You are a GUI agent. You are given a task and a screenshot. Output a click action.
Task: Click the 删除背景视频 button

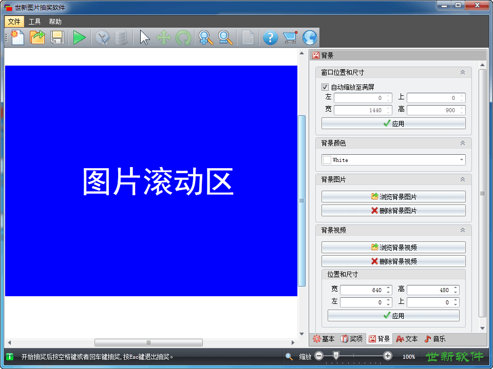tap(393, 261)
